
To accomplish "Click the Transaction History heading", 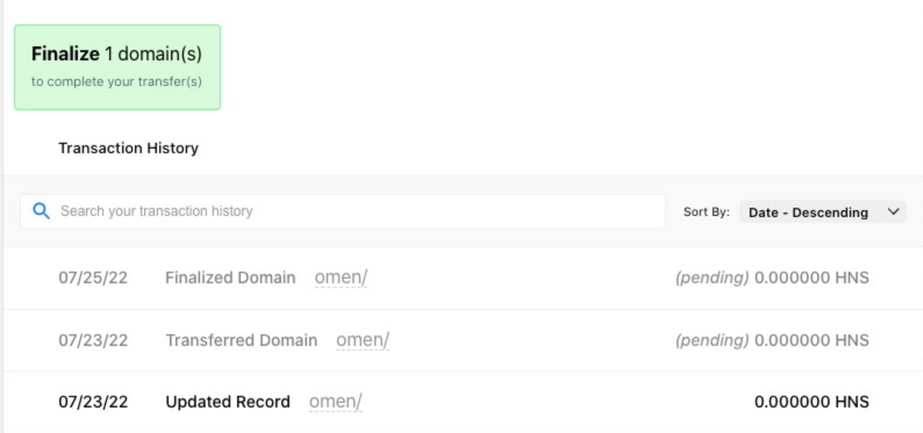I will (128, 148).
